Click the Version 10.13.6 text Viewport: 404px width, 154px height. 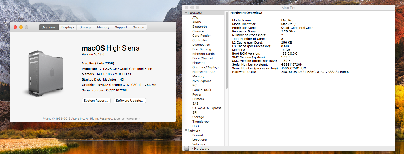(93, 54)
